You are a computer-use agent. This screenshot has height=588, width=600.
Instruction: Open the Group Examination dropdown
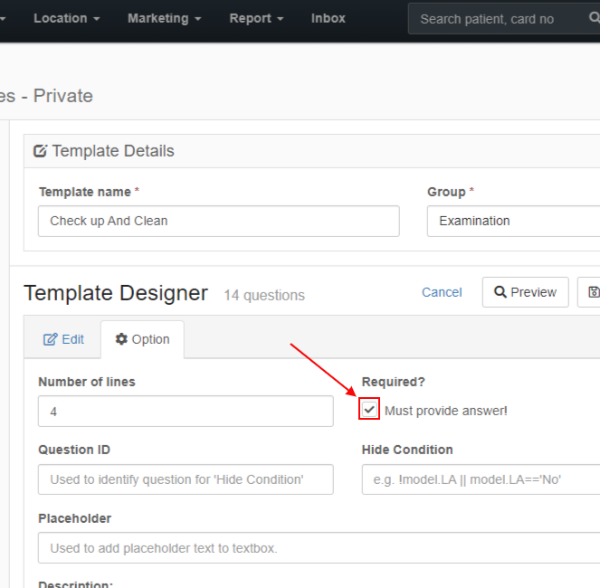(x=513, y=221)
